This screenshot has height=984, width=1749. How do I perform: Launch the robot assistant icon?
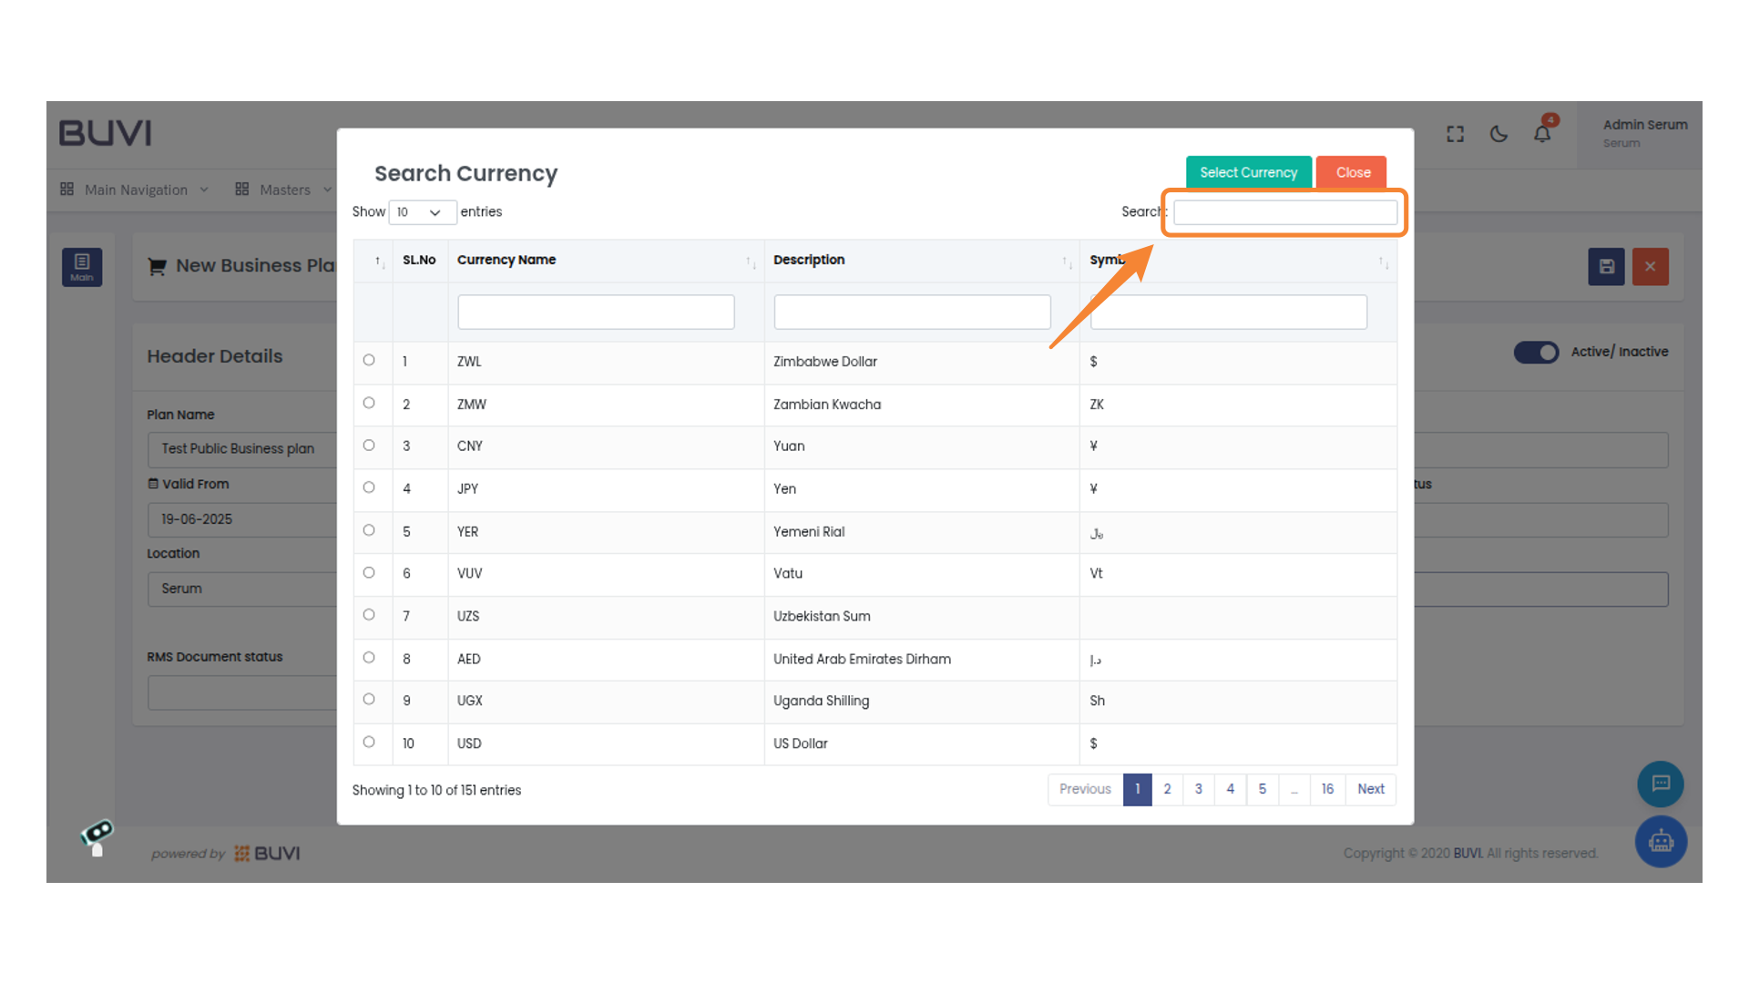pos(1661,841)
